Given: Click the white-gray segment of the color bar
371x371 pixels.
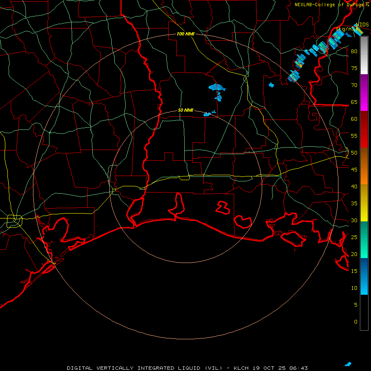Looking at the screenshot, I should click(x=364, y=55).
